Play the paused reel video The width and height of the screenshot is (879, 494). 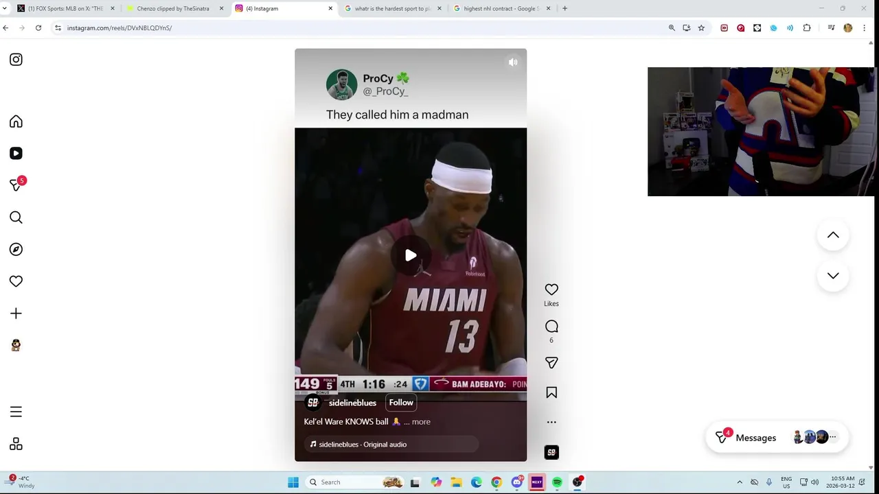coord(411,255)
